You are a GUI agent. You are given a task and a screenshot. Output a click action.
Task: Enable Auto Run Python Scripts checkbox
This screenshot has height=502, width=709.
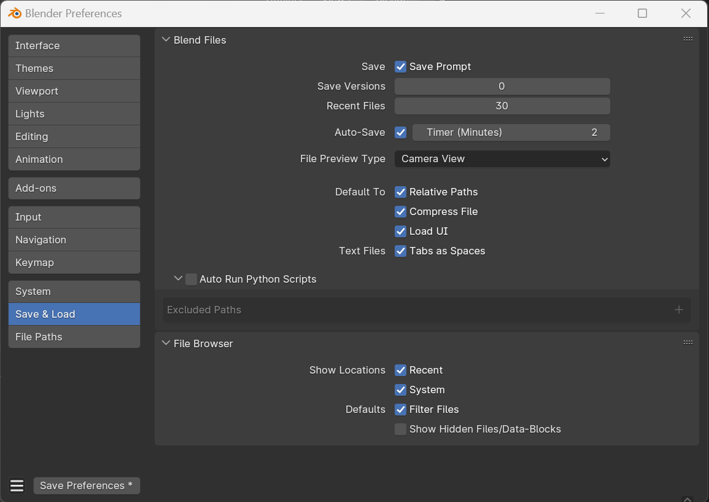192,280
